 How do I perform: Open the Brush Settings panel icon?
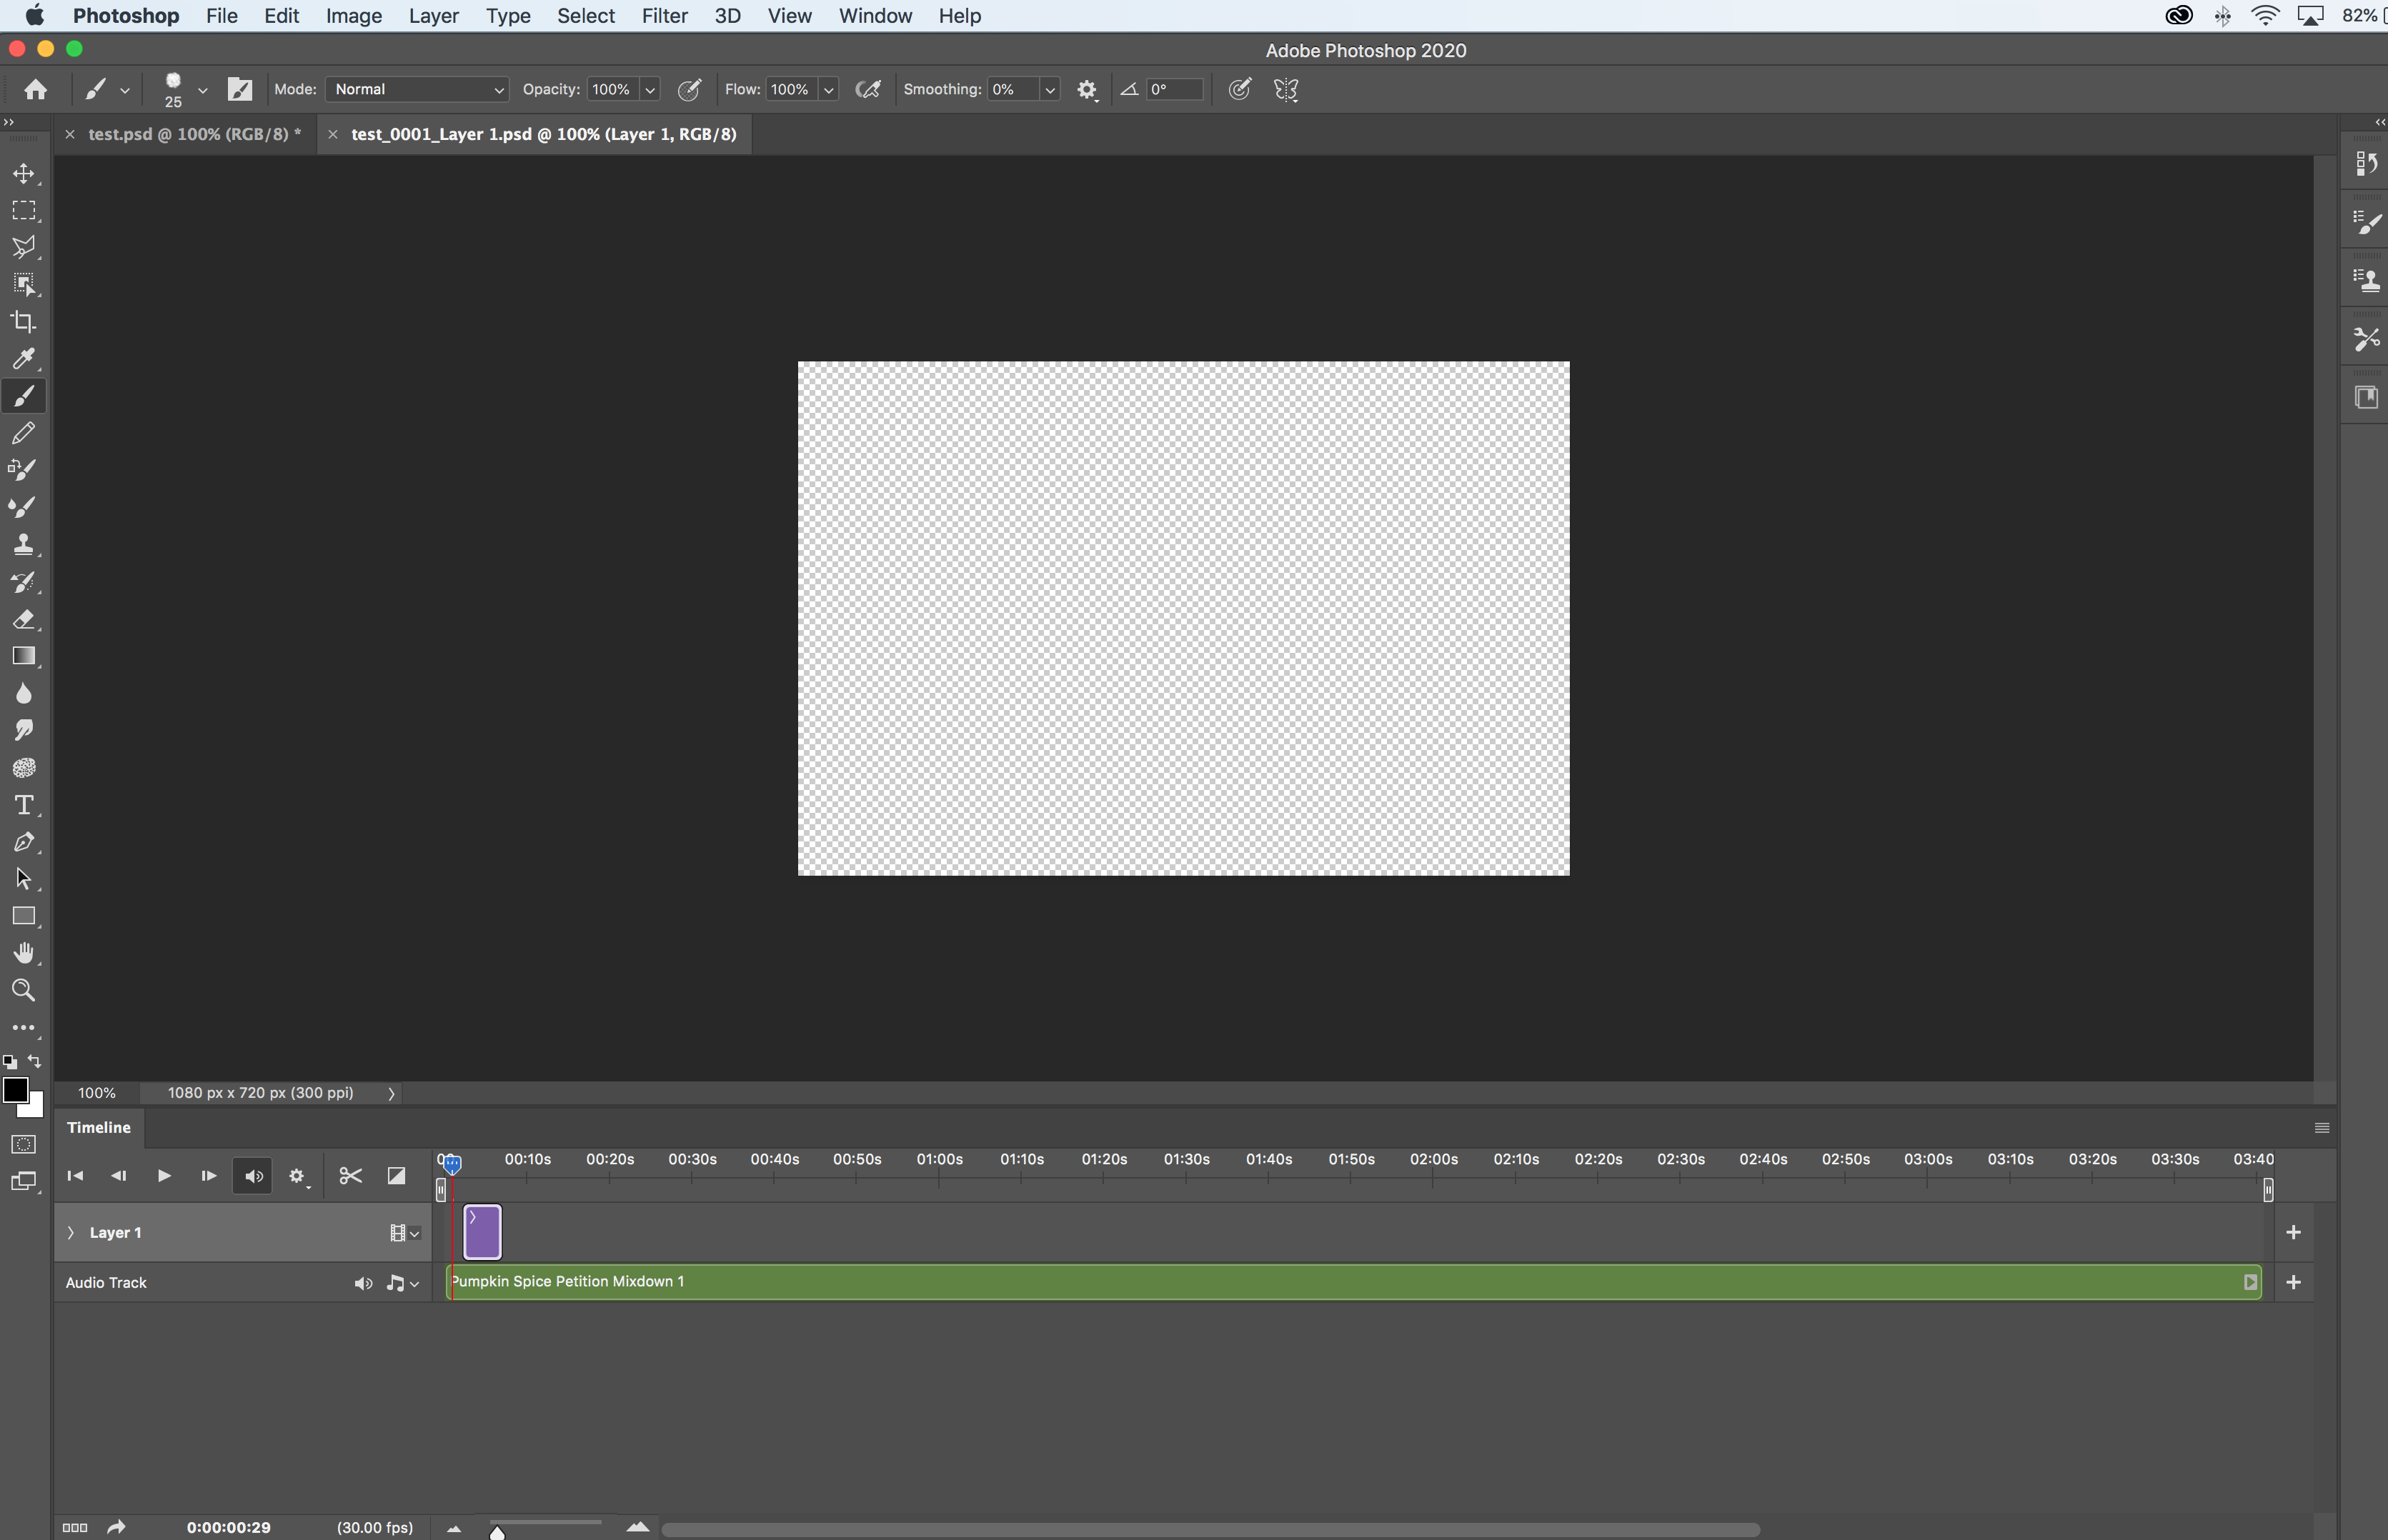[2366, 222]
